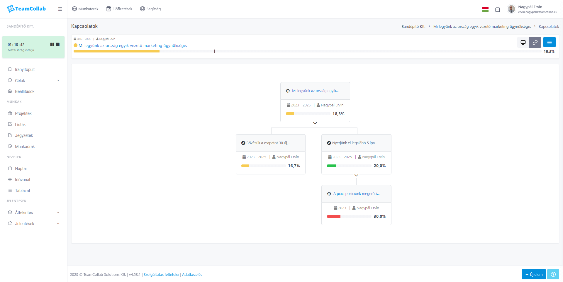Open the Szolgáltatás feltételei link
This screenshot has height=282, width=563.
tap(161, 275)
